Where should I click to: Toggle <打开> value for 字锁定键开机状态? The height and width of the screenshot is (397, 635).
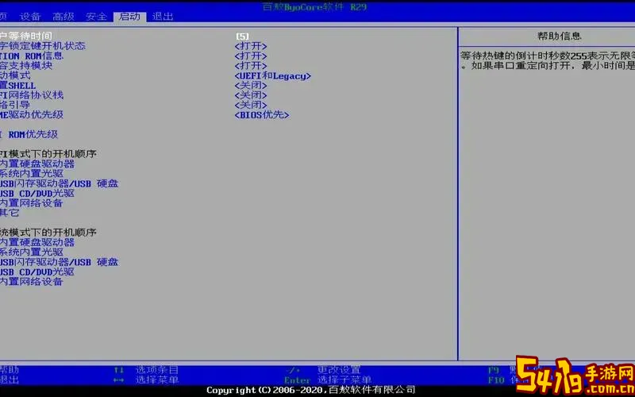point(251,46)
